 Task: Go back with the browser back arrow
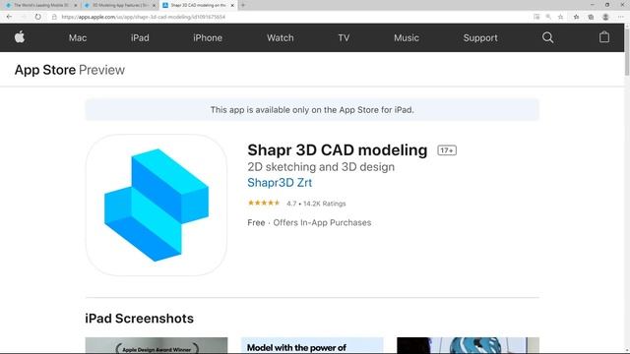[9, 17]
